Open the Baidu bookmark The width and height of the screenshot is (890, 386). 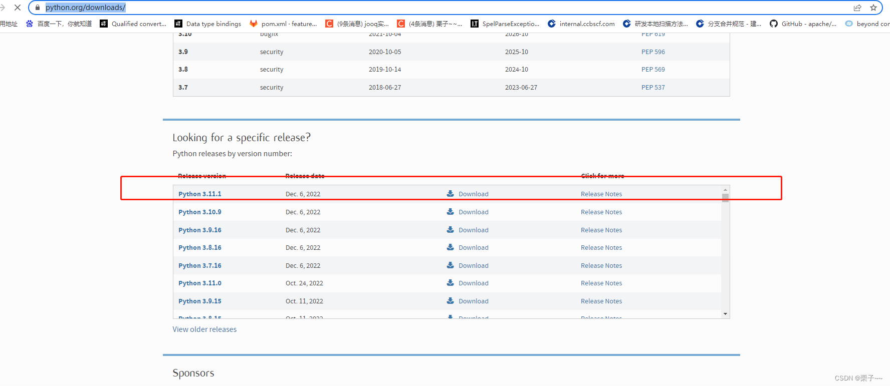[59, 24]
